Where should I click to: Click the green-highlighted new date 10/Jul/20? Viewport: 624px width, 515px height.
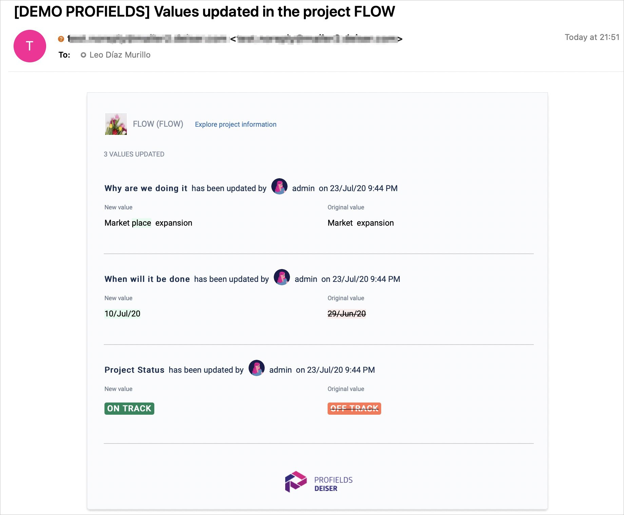coord(122,313)
